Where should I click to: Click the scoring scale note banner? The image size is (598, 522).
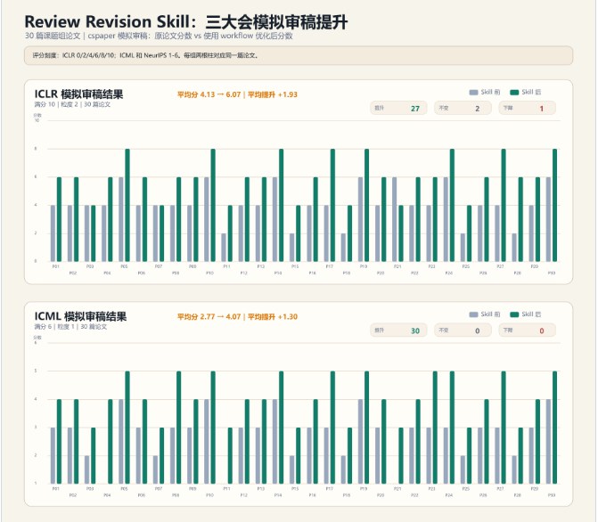tap(299, 55)
